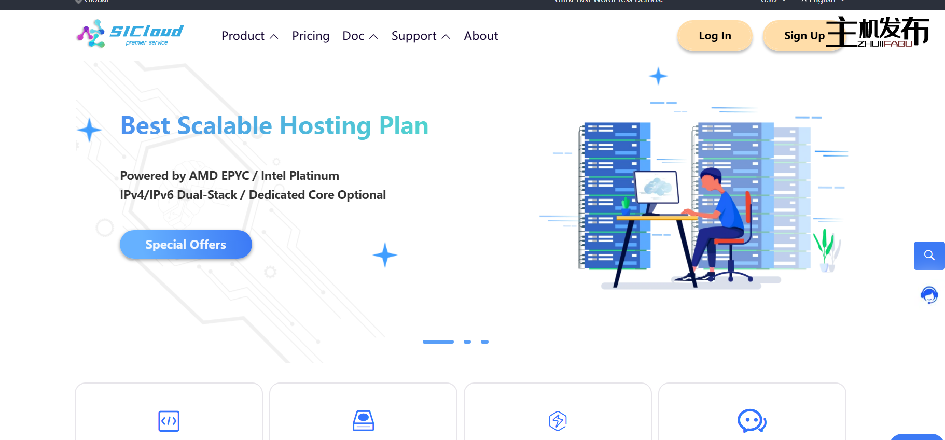Click the customer support headset icon
The image size is (945, 440).
(929, 295)
